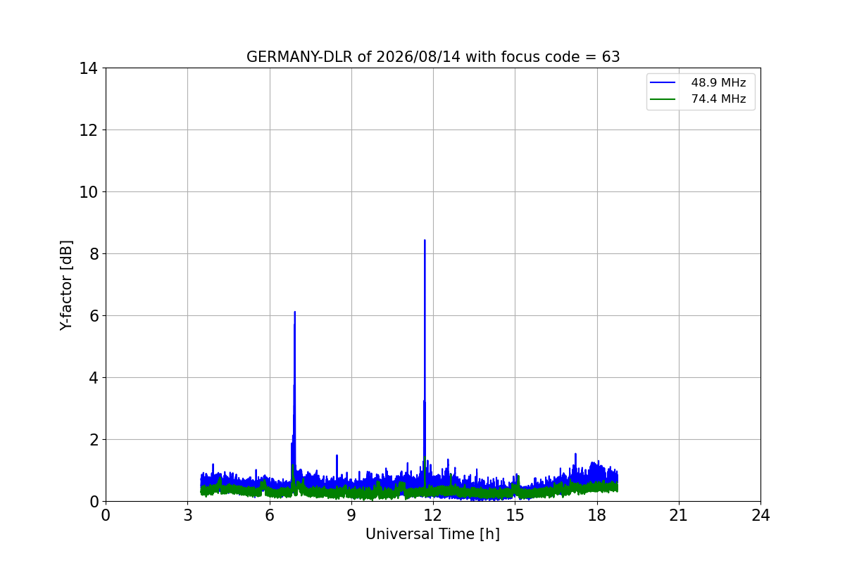This screenshot has width=845, height=563.
Task: Click the y-axis tick label 14
Action: click(x=88, y=68)
